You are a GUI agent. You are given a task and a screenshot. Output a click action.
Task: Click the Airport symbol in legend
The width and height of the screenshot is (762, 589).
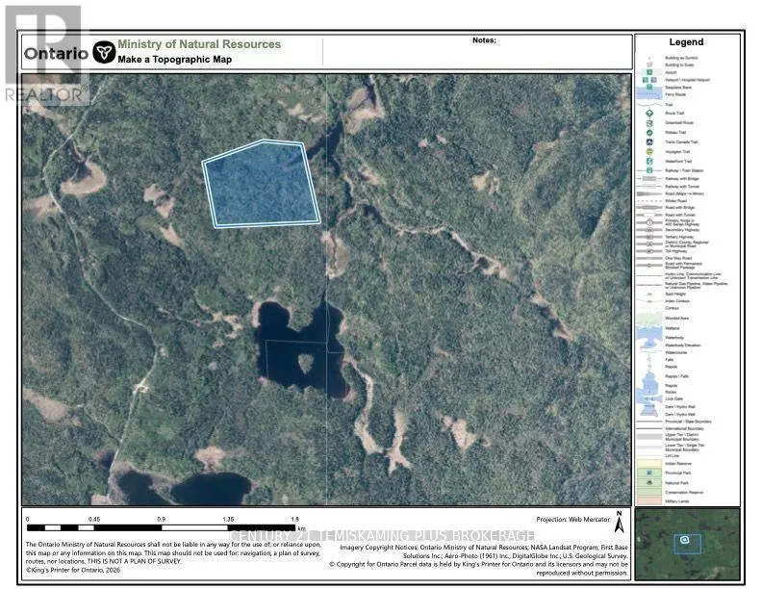point(649,72)
